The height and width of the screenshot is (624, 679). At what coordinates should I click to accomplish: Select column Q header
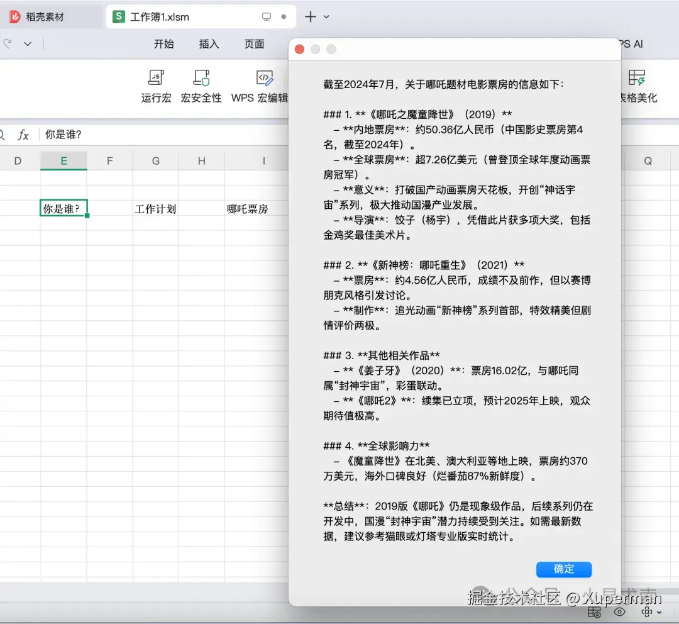[648, 161]
